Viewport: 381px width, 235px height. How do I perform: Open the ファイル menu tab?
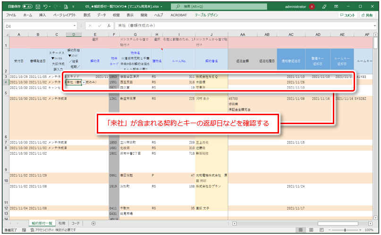[11, 15]
